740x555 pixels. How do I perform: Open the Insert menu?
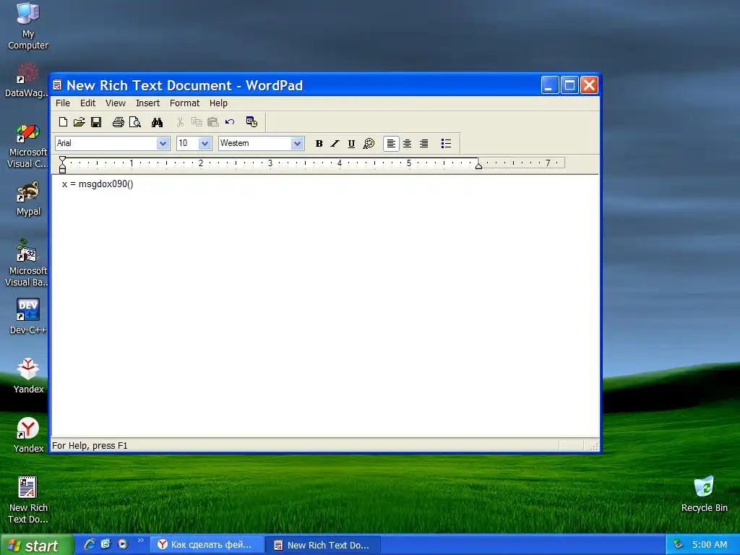147,103
